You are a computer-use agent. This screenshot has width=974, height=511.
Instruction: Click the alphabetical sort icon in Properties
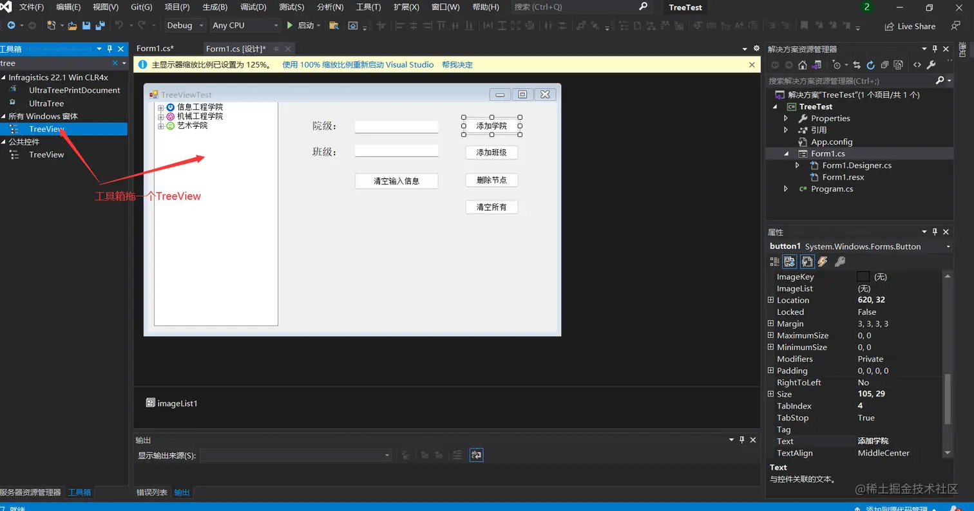(790, 262)
